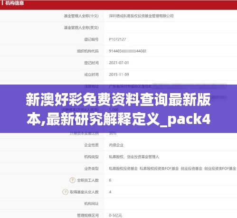The width and height of the screenshot is (237, 218).
Task: Click the 企业性质 label
Action: click(91, 145)
